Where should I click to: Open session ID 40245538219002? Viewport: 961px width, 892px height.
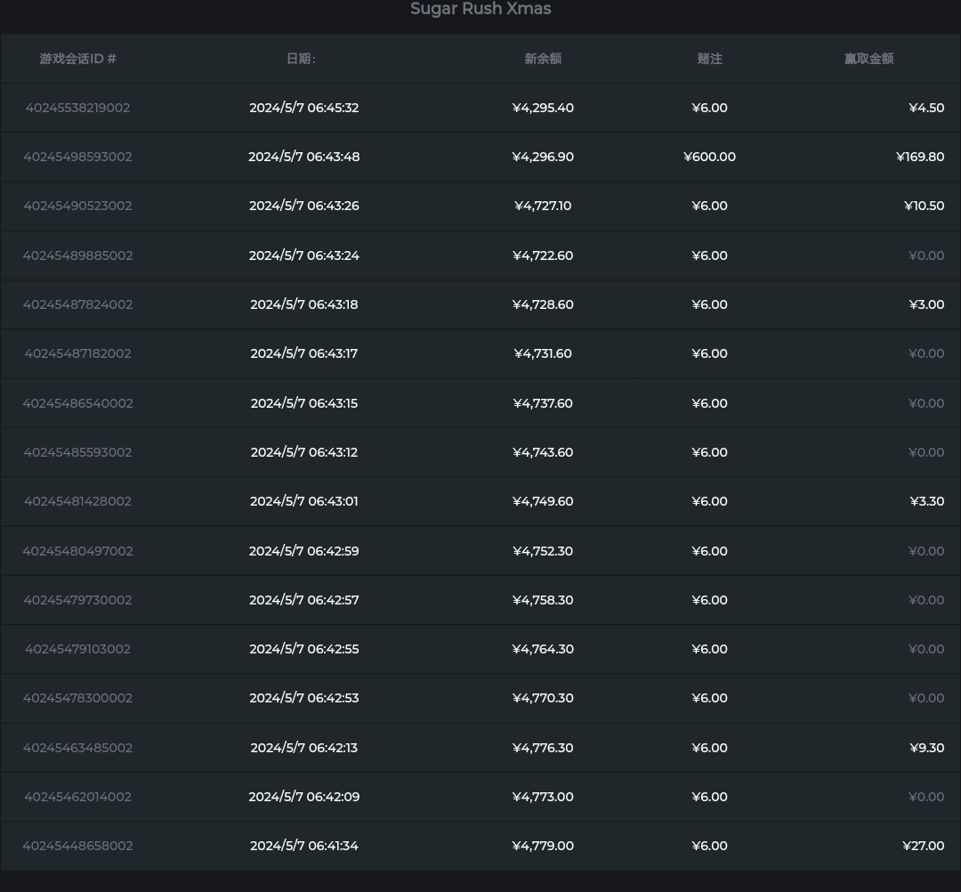tap(77, 108)
